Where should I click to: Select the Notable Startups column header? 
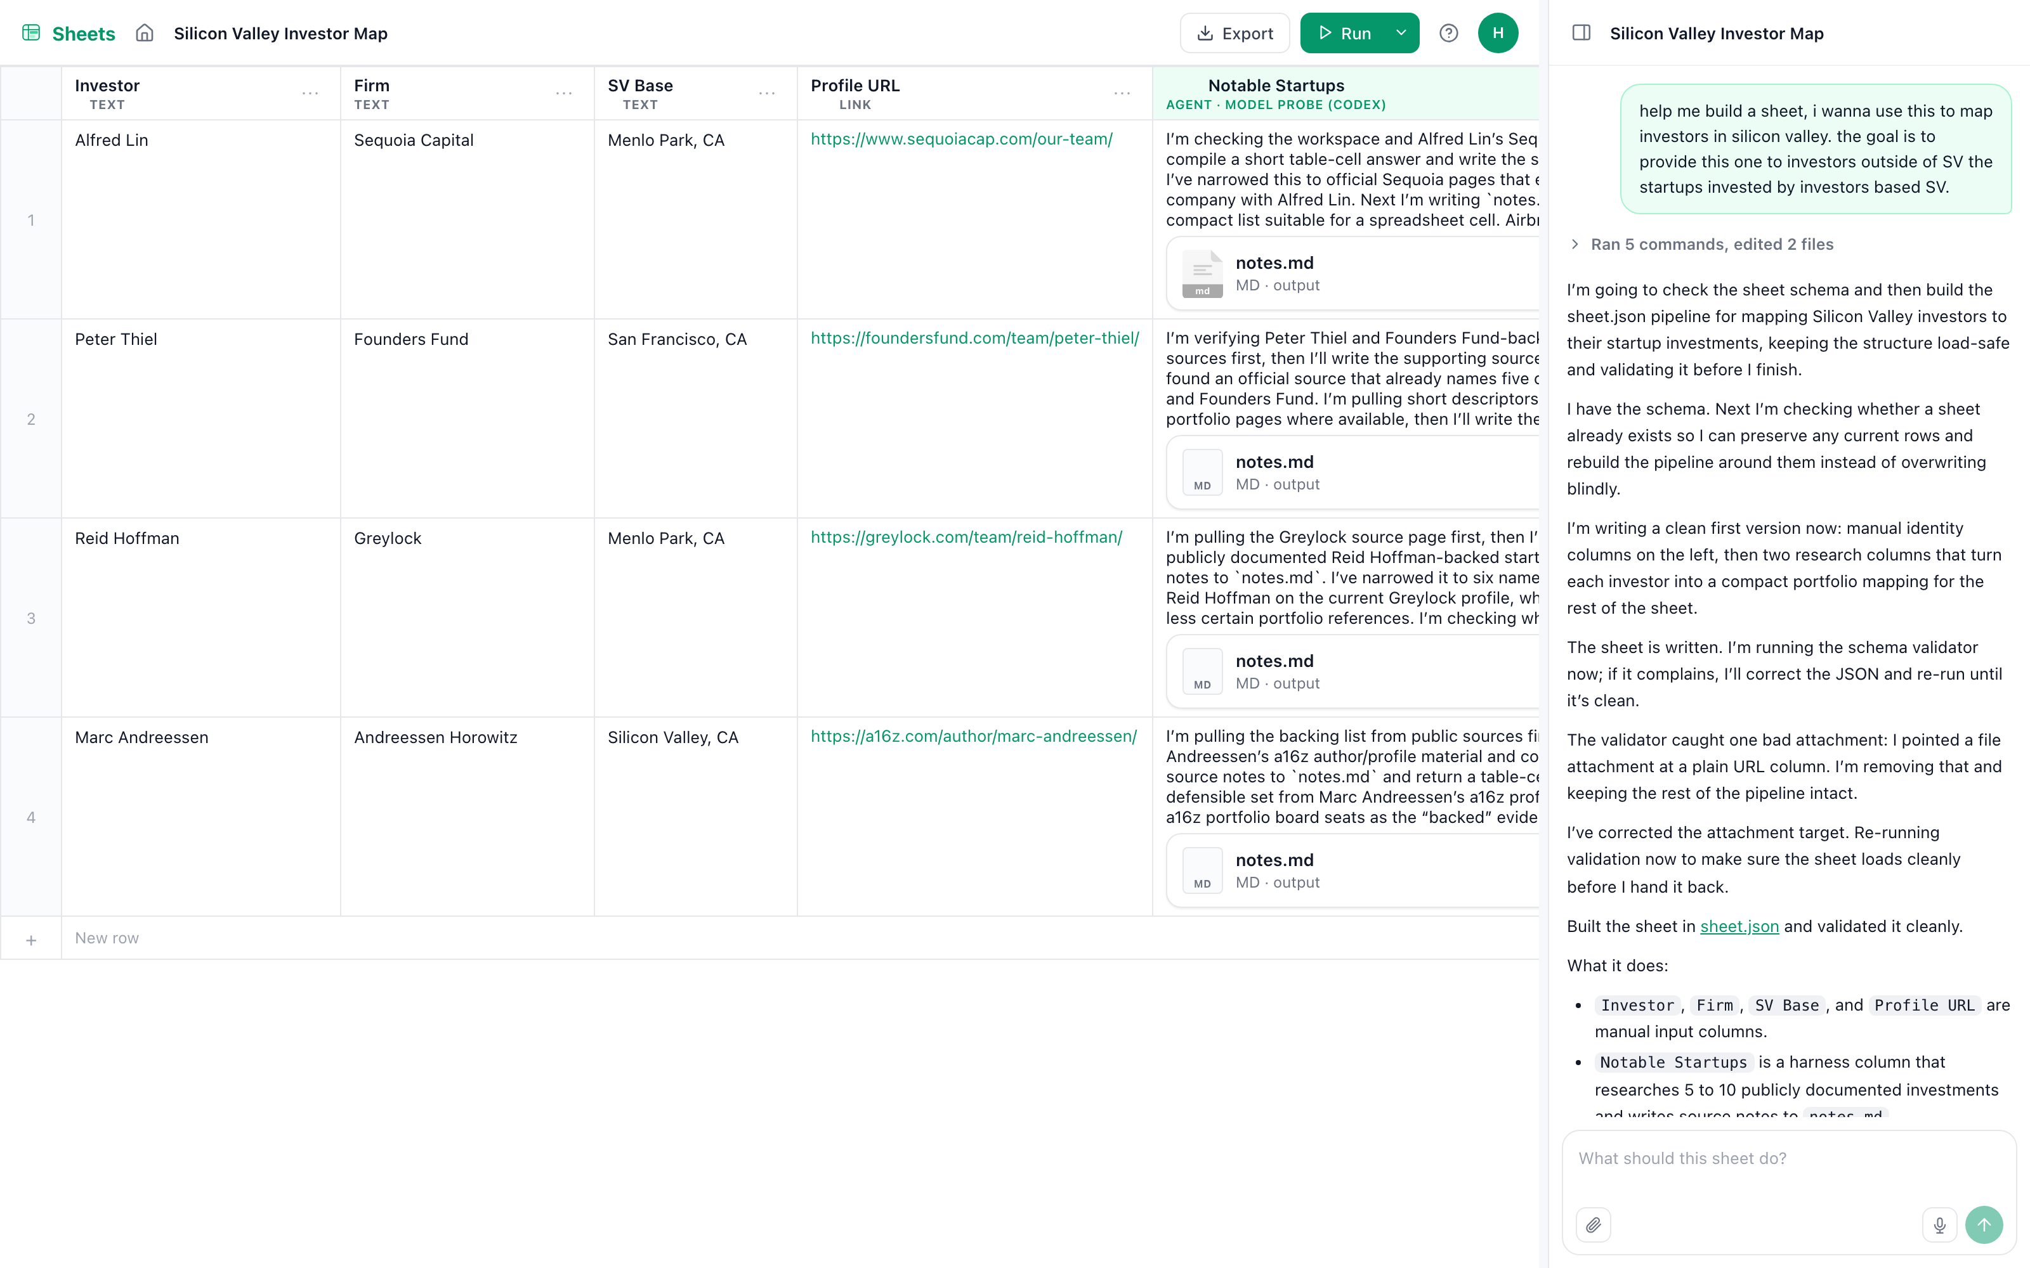(x=1346, y=93)
